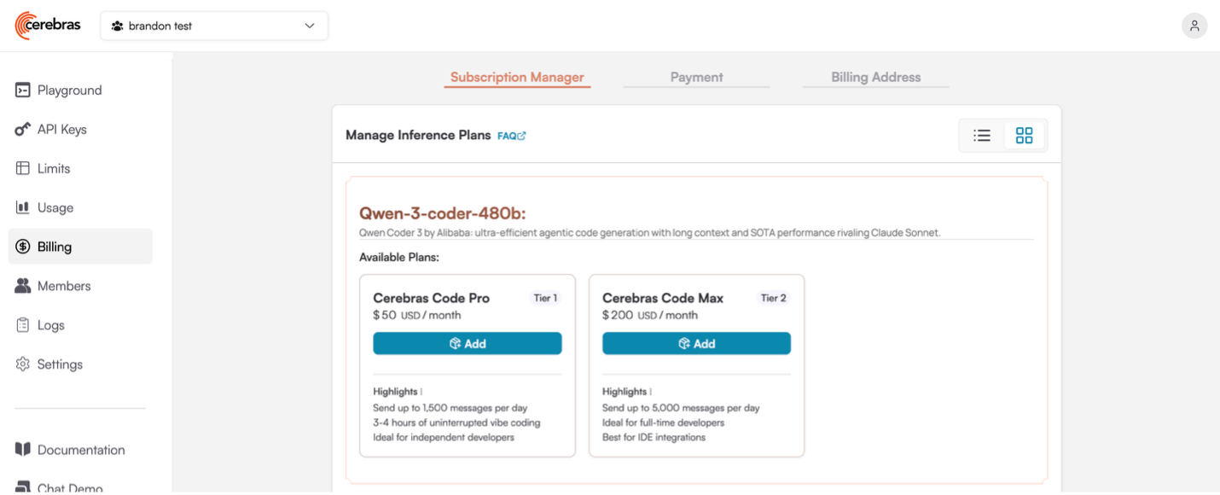Open API Keys in the sidebar
This screenshot has height=495, width=1220.
click(x=80, y=130)
